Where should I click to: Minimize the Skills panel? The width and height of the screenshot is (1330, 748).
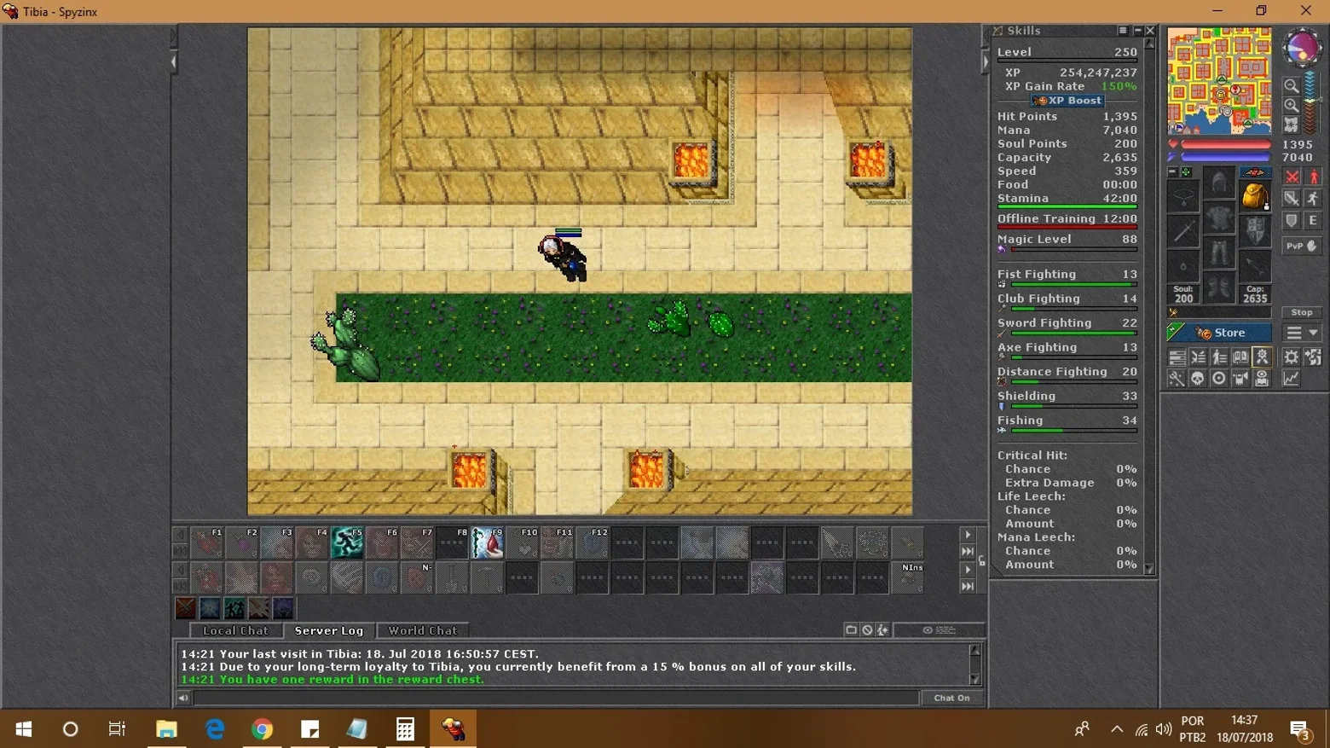pos(1137,31)
